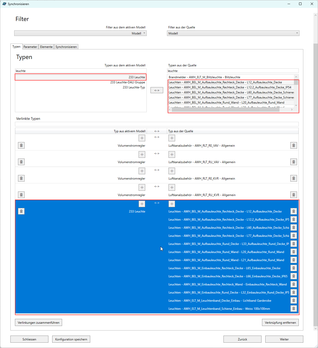The image size is (318, 348).
Task: Select 233 Leuchte-DALI Gruppe in active model list
Action: pyautogui.click(x=127, y=82)
